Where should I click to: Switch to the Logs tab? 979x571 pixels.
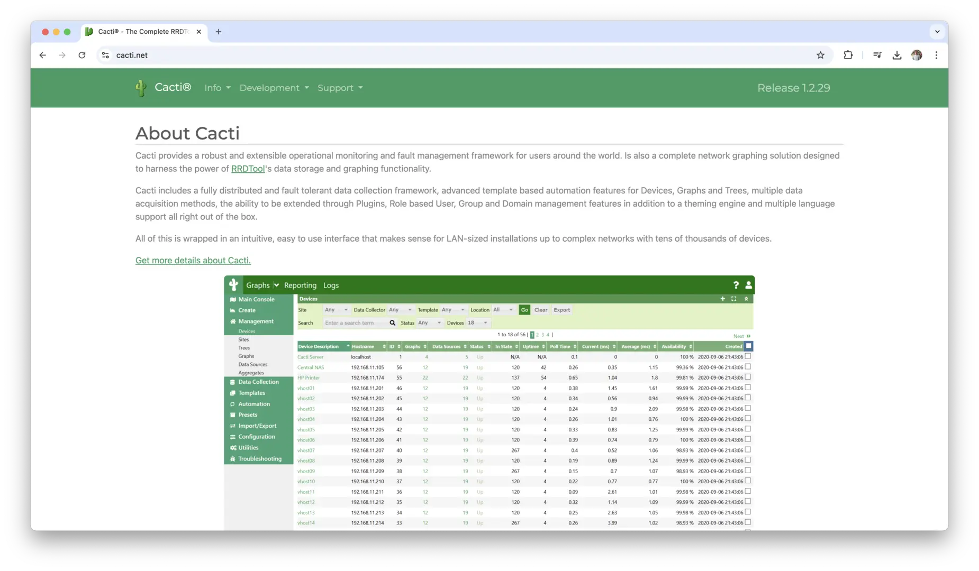(331, 285)
